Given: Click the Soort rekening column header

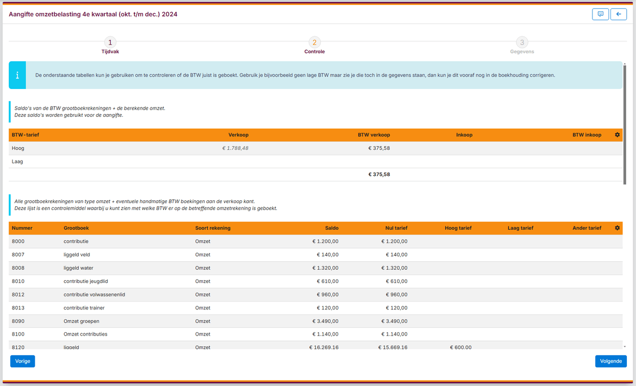Looking at the screenshot, I should point(213,228).
